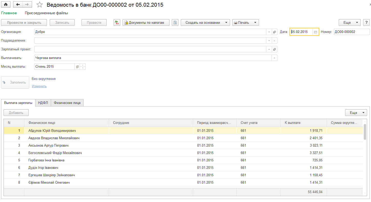
Task: Click the Записать button
Action: point(62,22)
